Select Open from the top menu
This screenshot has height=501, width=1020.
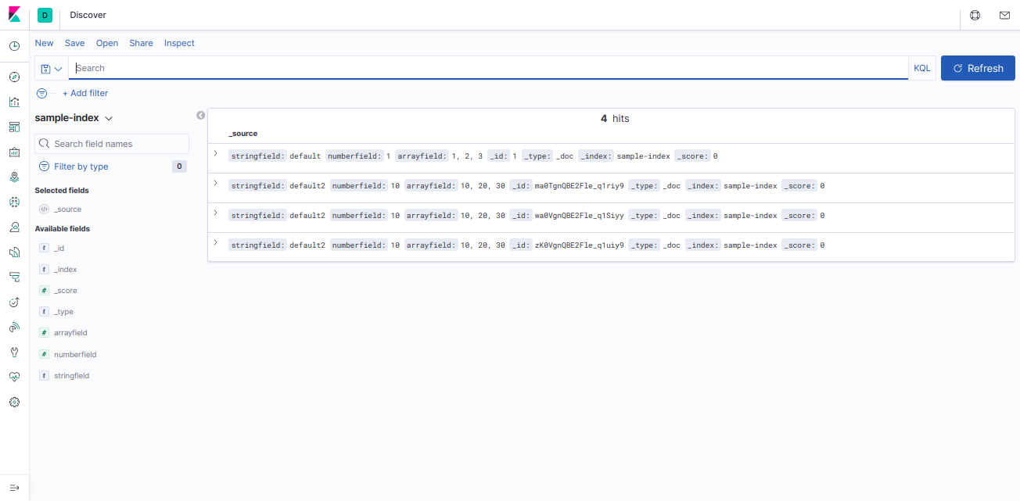[107, 43]
